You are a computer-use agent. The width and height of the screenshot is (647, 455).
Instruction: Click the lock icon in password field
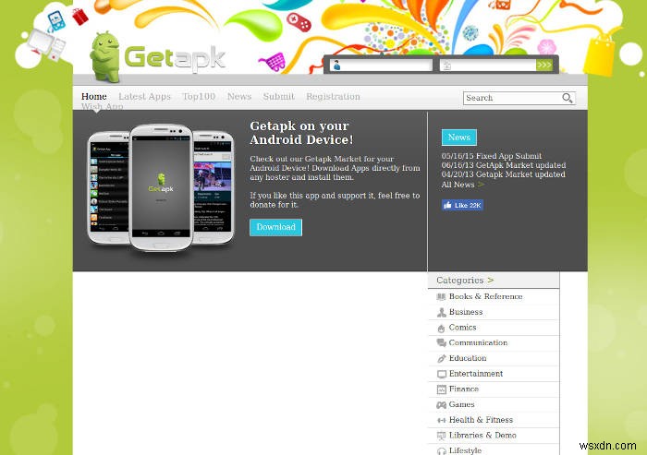click(x=446, y=66)
